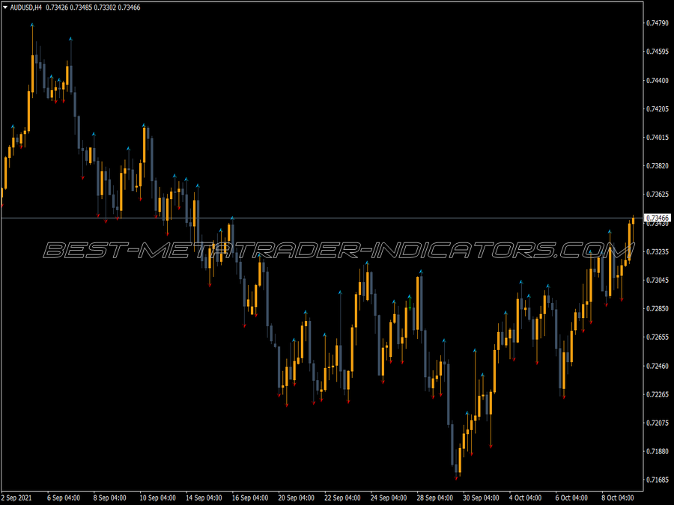Image resolution: width=674 pixels, height=505 pixels.
Task: Click the 14 Sep 04:00 time label
Action: (x=204, y=498)
